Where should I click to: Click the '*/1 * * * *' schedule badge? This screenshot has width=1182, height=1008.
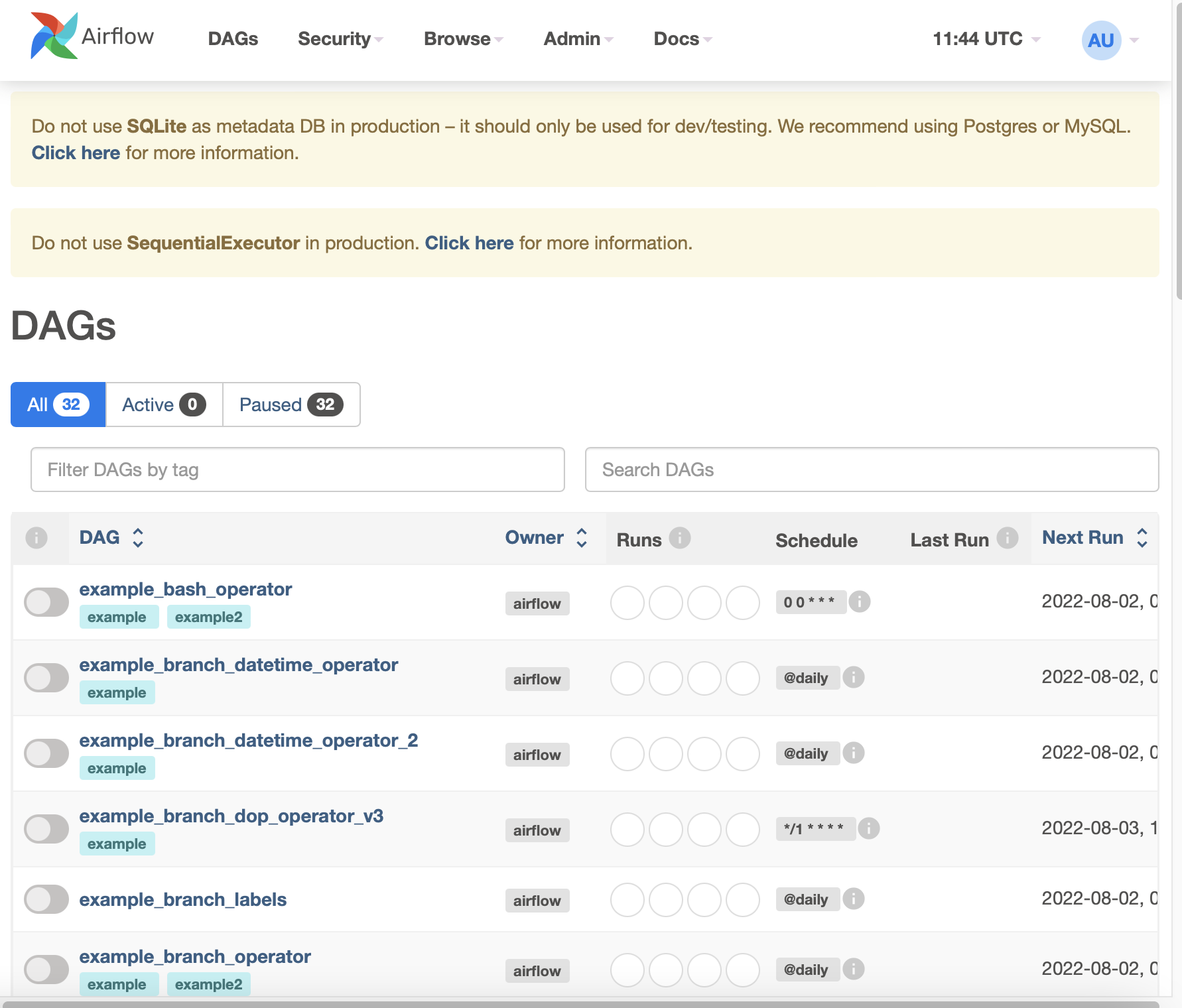pyautogui.click(x=815, y=829)
